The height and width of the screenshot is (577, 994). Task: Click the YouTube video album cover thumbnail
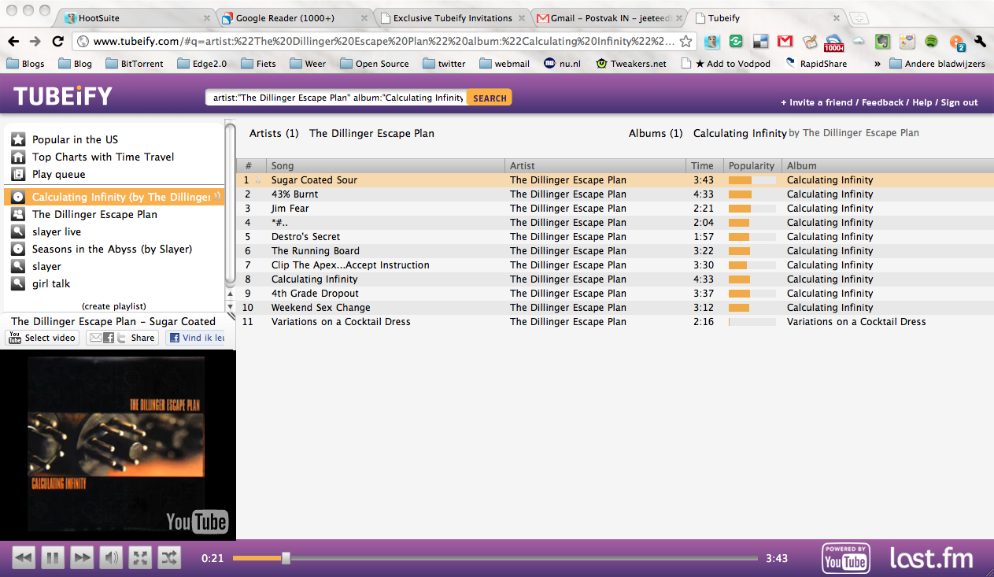(x=118, y=445)
